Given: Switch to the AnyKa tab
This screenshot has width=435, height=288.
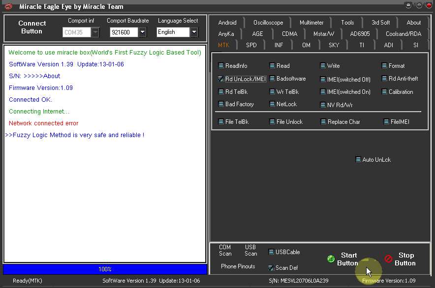Looking at the screenshot, I should (226, 34).
